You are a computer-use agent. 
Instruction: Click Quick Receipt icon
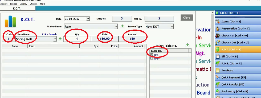218,84
